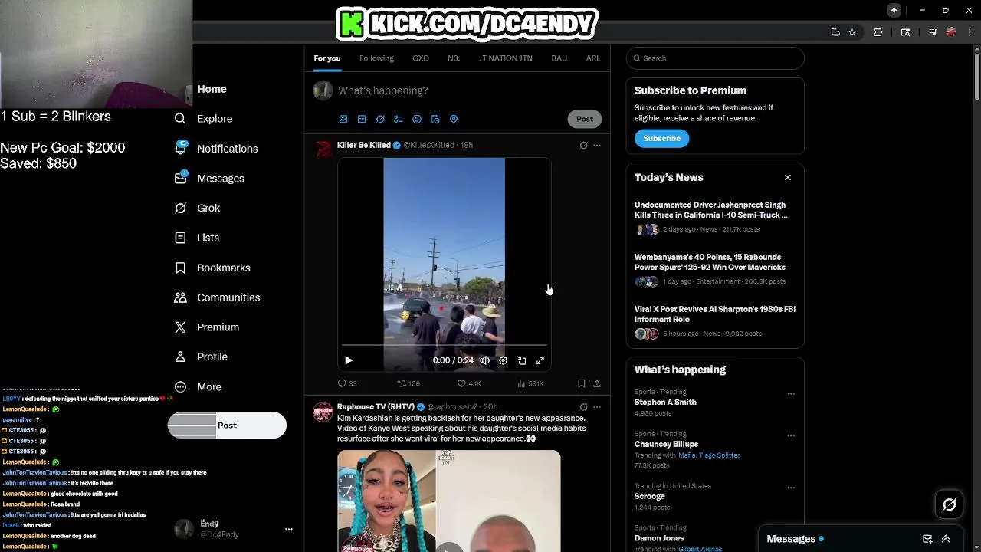
Task: Open options for Stephen A Smith trend
Action: coord(791,393)
